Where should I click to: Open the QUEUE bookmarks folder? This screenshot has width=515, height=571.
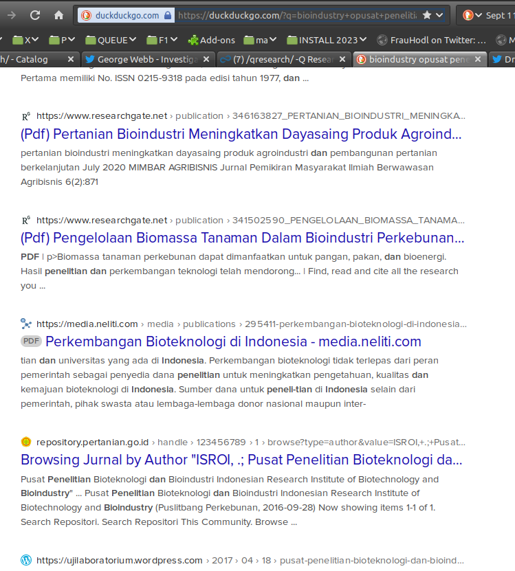[x=111, y=40]
